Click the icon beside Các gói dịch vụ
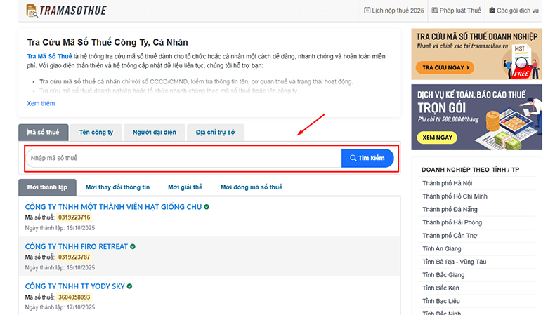 pos(492,11)
